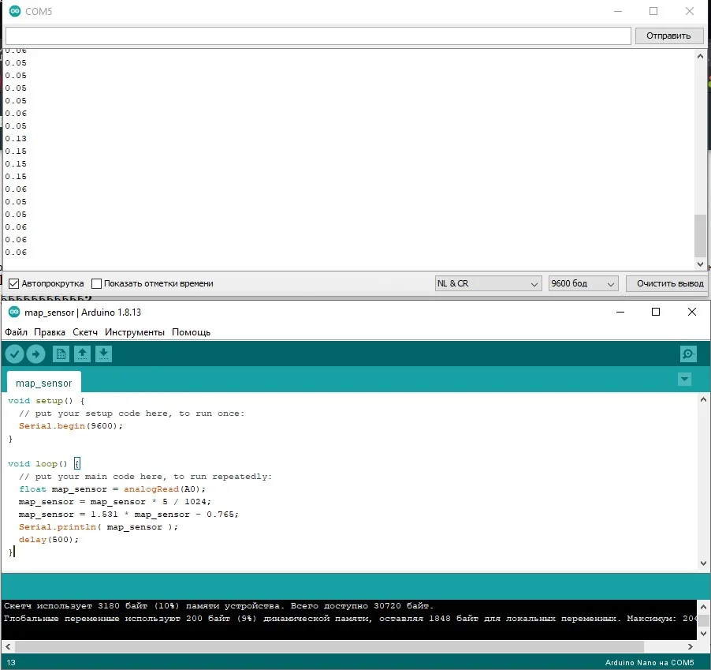Enable Показать отметки времени checkbox
This screenshot has width=711, height=670.
[x=97, y=283]
